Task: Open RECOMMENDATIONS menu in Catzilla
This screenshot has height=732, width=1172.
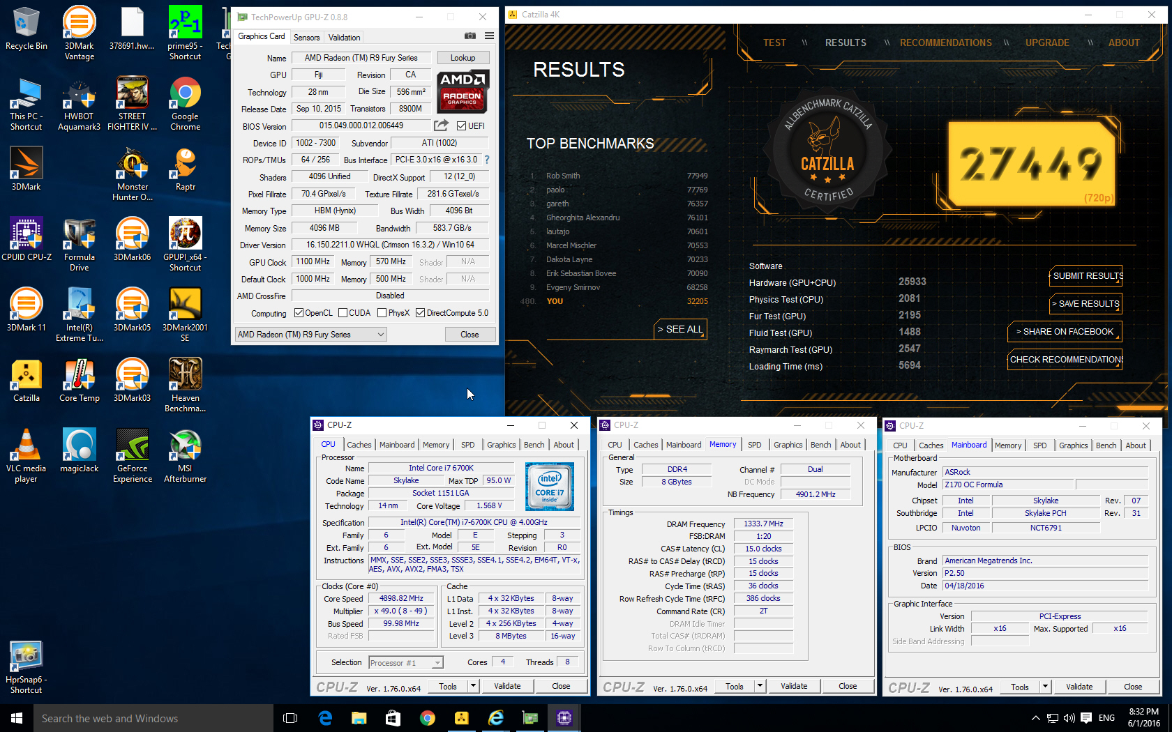Action: tap(945, 43)
